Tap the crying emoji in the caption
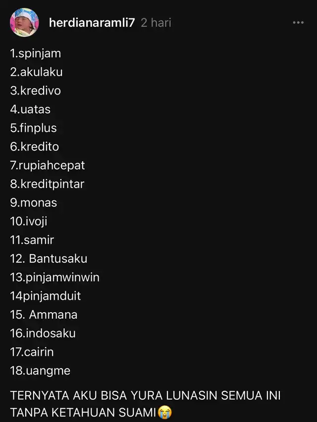 (x=165, y=412)
